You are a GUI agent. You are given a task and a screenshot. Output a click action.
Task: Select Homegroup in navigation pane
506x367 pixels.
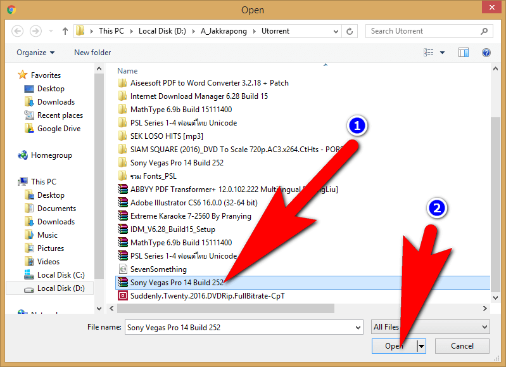45,155
